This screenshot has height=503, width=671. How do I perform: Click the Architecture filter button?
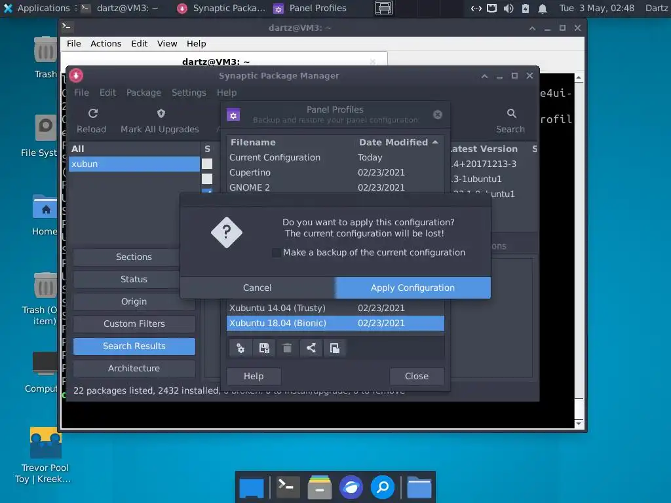[134, 368]
